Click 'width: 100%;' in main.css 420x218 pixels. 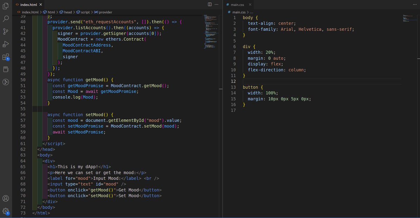(x=263, y=93)
